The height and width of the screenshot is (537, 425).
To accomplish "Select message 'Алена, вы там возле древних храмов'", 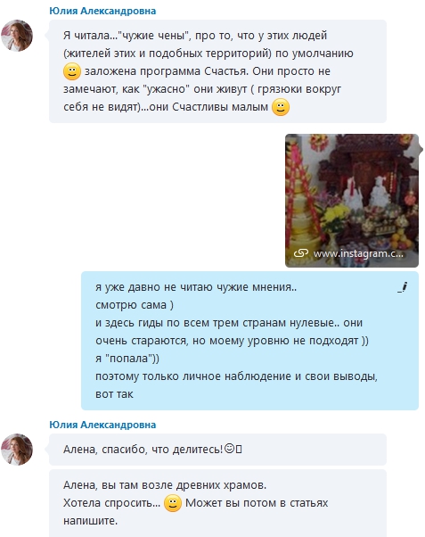I will (x=217, y=503).
